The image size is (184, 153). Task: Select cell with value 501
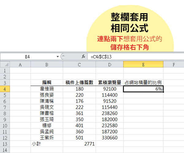pos(79,138)
